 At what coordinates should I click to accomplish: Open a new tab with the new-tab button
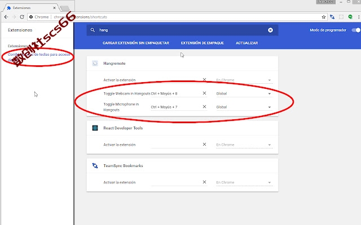pyautogui.click(x=65, y=8)
